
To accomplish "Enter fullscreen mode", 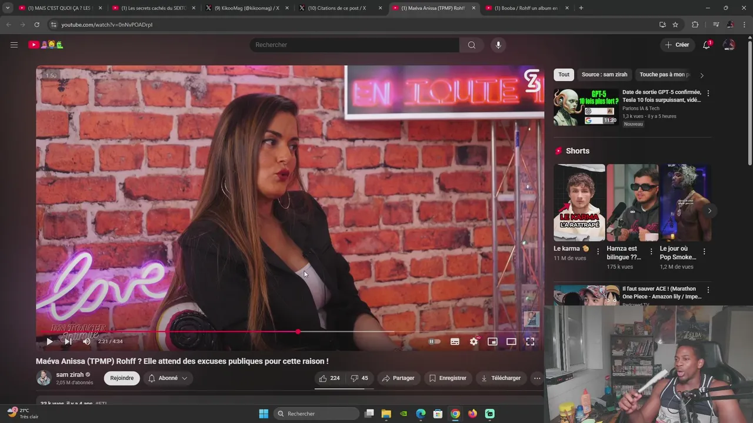I will pyautogui.click(x=530, y=341).
